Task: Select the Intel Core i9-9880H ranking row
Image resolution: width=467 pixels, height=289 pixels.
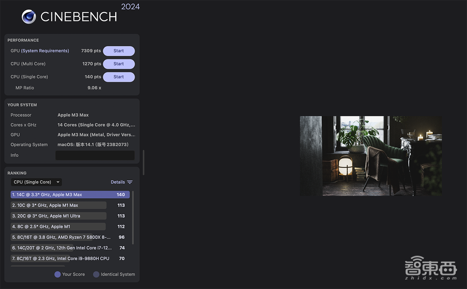Action: coord(61,259)
